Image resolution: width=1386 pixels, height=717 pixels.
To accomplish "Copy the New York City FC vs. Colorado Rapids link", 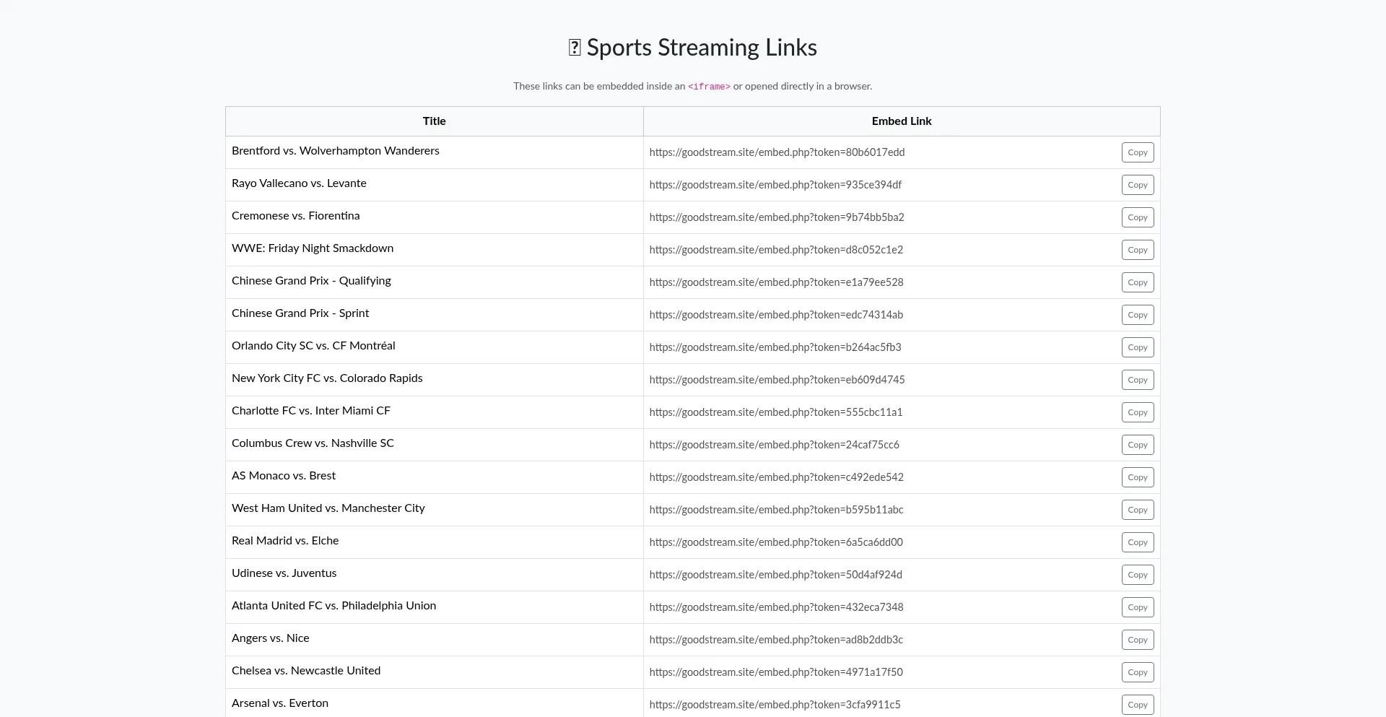I will point(1138,380).
